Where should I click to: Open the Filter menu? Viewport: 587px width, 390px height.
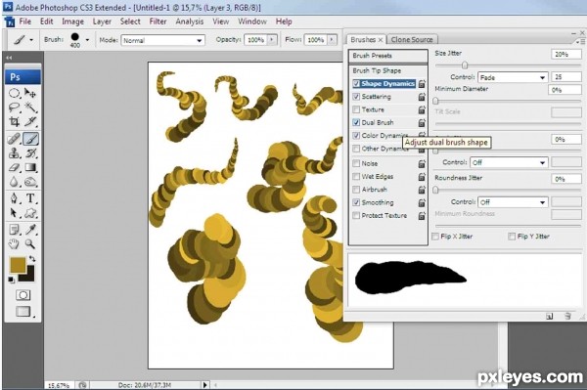158,22
